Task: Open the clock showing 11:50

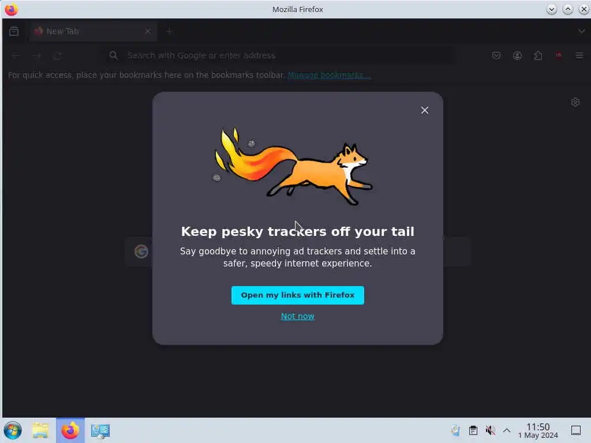Action: 538,430
